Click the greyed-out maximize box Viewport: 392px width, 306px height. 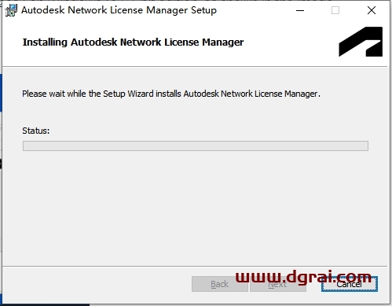(335, 10)
